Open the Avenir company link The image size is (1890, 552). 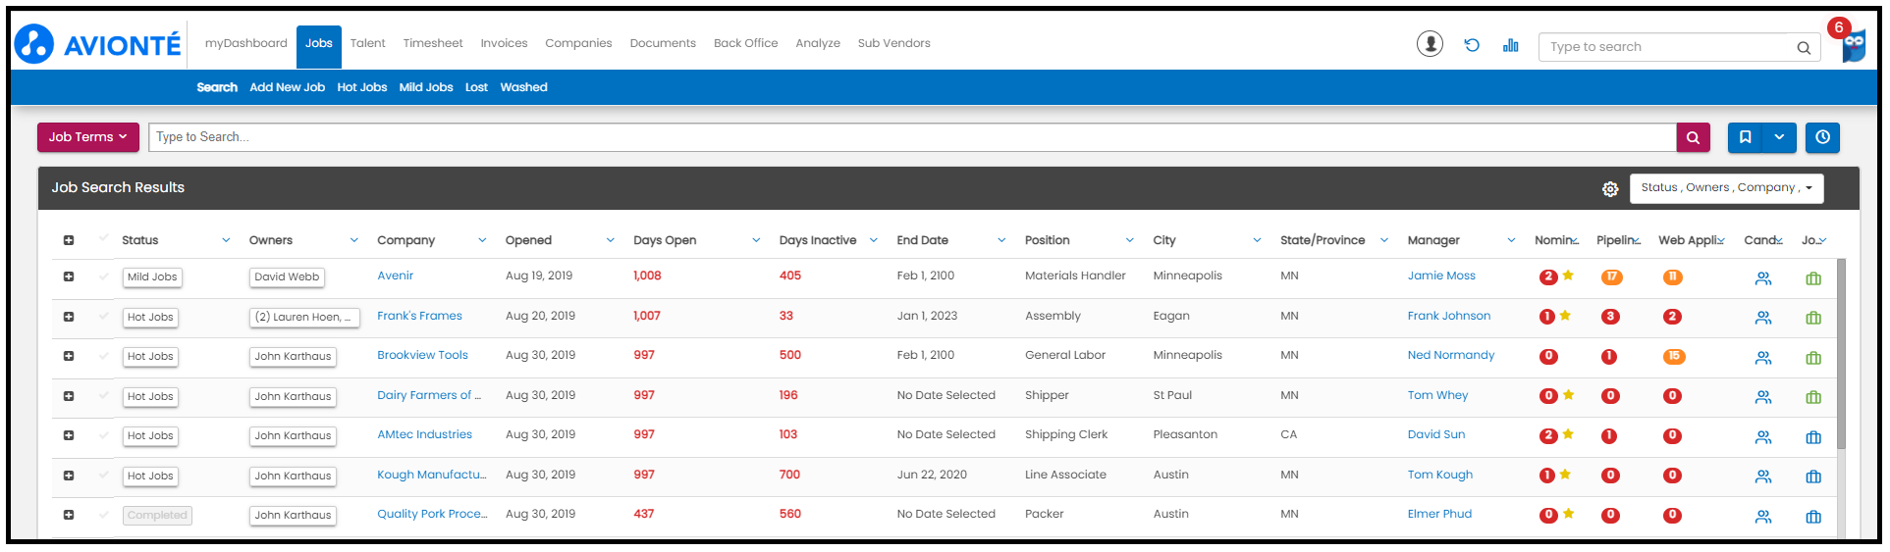click(395, 276)
